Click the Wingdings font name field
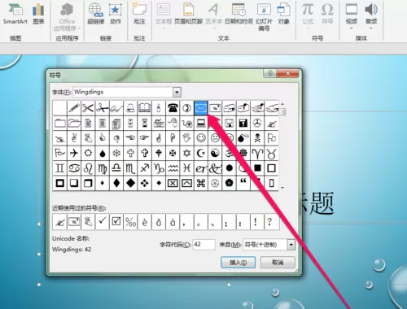The image size is (407, 309). click(123, 92)
